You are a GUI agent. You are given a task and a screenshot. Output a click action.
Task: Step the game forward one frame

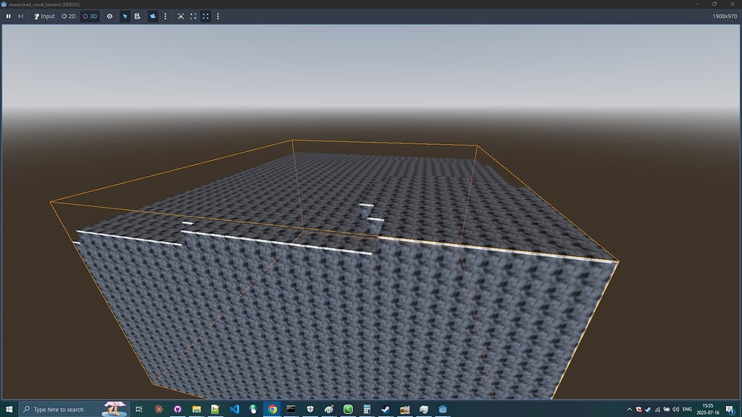[x=21, y=16]
